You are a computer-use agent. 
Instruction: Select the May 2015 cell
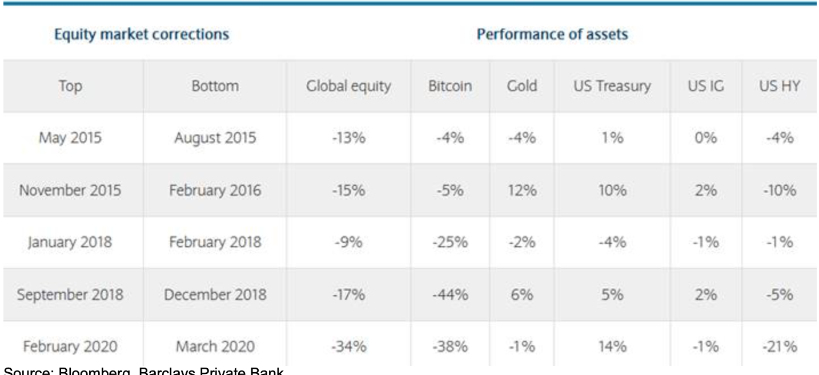pos(70,137)
